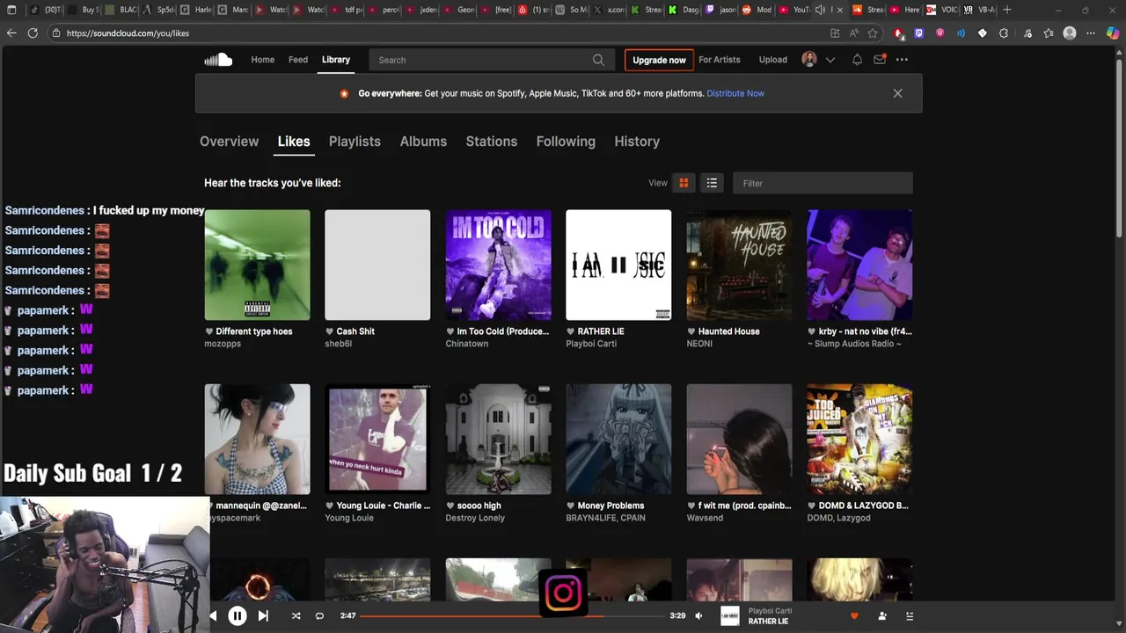The height and width of the screenshot is (633, 1126).
Task: Add page to favorites star
Action: click(x=873, y=33)
